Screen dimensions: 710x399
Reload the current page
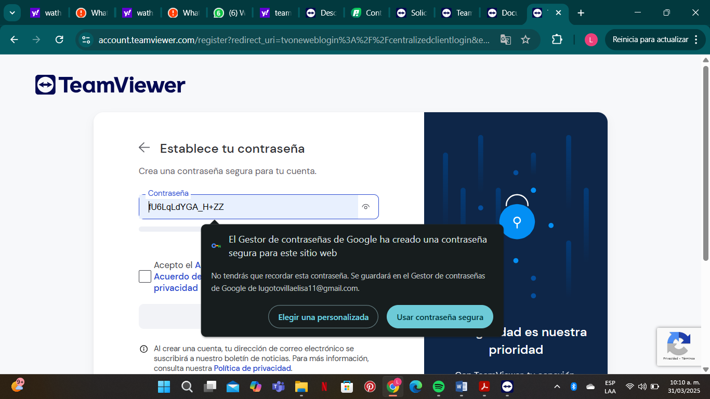point(59,39)
